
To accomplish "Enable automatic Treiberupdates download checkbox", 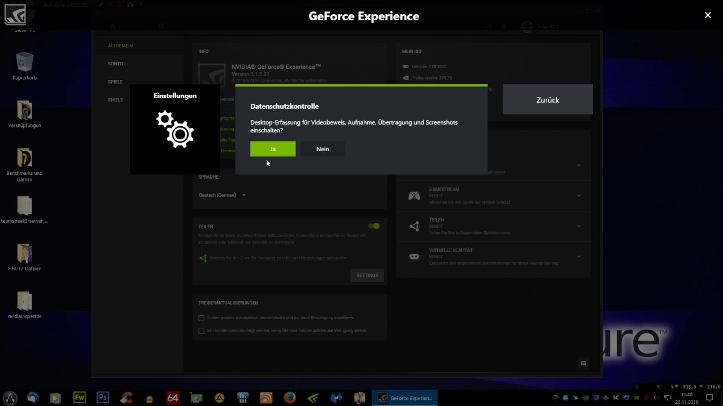I will 201,318.
